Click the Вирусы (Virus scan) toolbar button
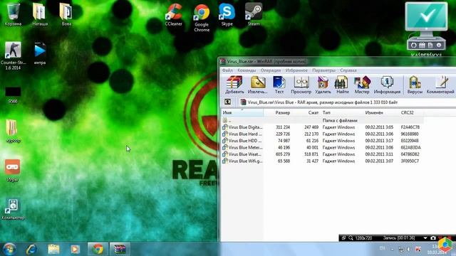 coord(415,85)
